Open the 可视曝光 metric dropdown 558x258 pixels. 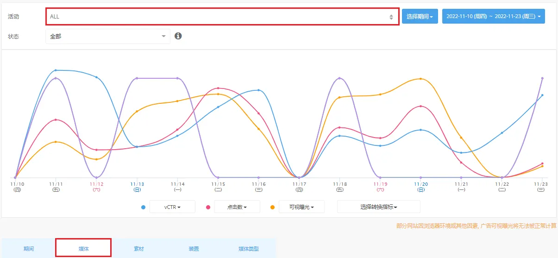pos(301,207)
